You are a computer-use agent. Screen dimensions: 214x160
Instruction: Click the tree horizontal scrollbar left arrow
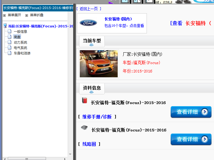(x=5, y=158)
